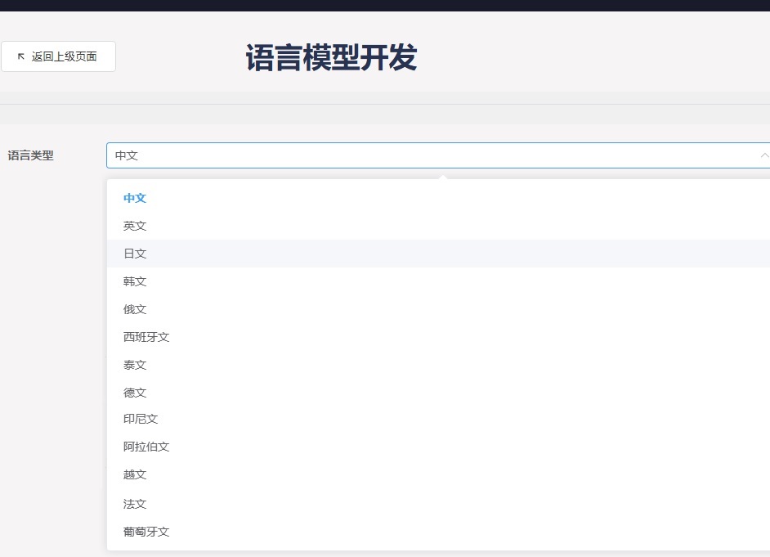Choose 葡萄牙文 at the list bottom

tap(146, 532)
